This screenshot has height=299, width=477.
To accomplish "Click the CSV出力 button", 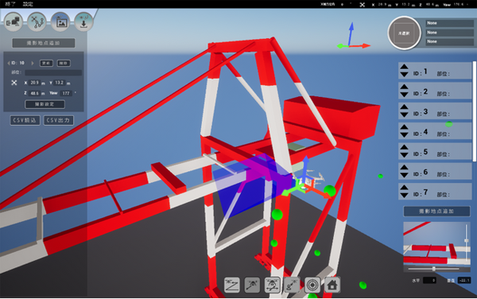I will pyautogui.click(x=58, y=120).
